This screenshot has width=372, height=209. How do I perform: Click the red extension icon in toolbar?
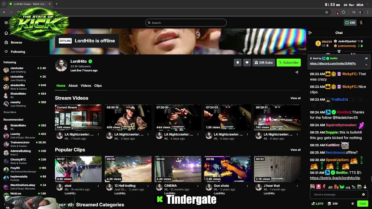pos(337,12)
